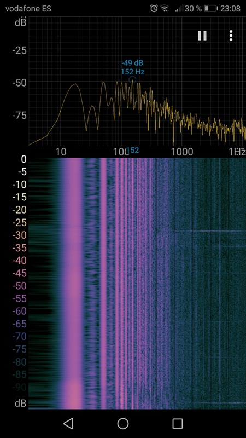Tap the cellular signal strength icon

pyautogui.click(x=179, y=9)
